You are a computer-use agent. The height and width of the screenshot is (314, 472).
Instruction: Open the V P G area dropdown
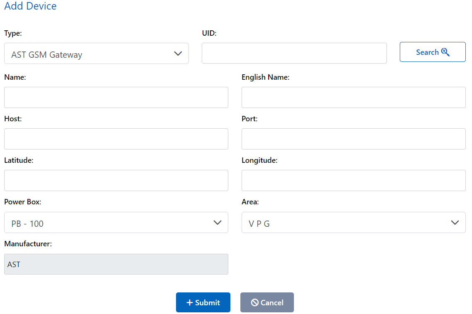tap(353, 223)
